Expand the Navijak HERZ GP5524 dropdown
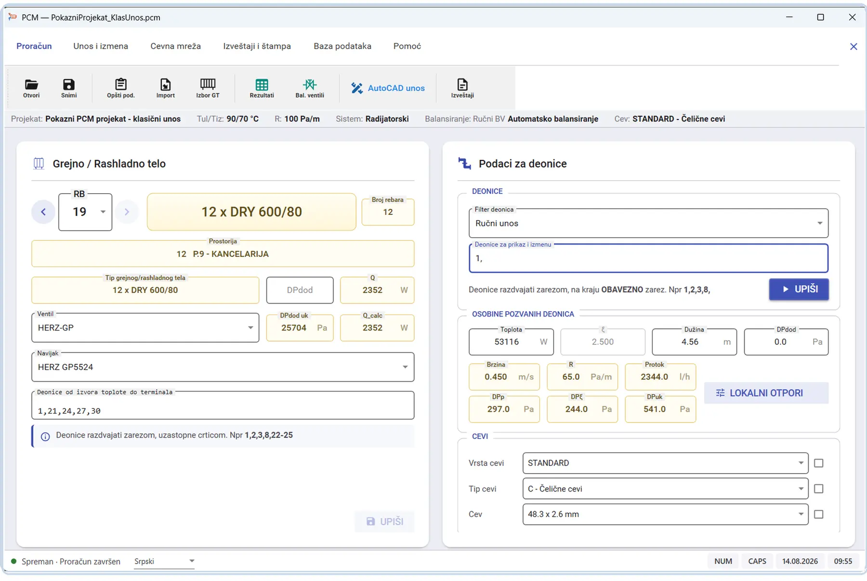867x581 pixels. pyautogui.click(x=223, y=367)
